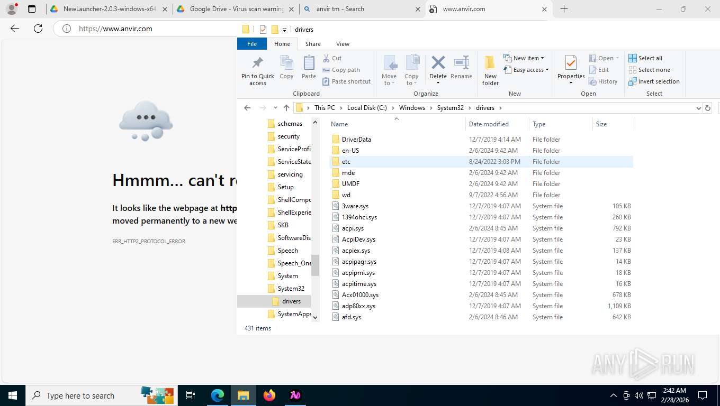Click the Properties ribbon icon
Screen dimensions: 720x406
(571, 70)
